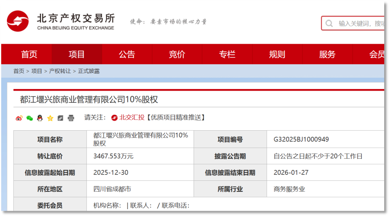Screen dimensions: 389x216
Task: Click the 项目编号 header cell
Action: (230, 140)
